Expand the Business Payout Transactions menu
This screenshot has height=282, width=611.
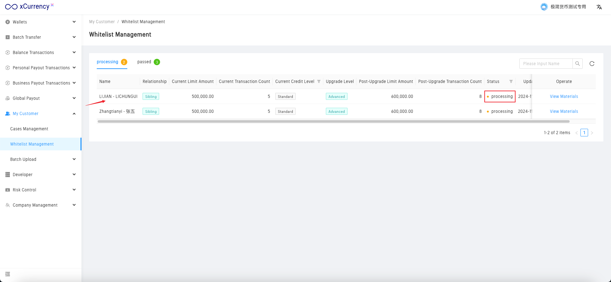pyautogui.click(x=74, y=83)
